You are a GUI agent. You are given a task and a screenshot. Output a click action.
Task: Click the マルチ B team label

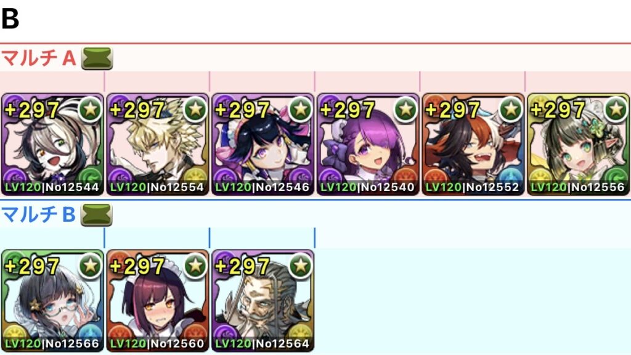pos(39,214)
